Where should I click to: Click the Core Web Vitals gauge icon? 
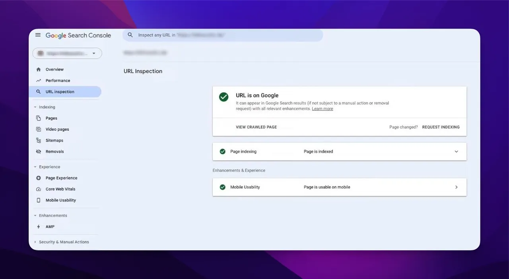[39, 189]
